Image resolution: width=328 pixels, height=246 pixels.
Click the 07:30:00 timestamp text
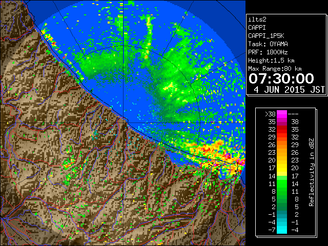tap(281, 78)
